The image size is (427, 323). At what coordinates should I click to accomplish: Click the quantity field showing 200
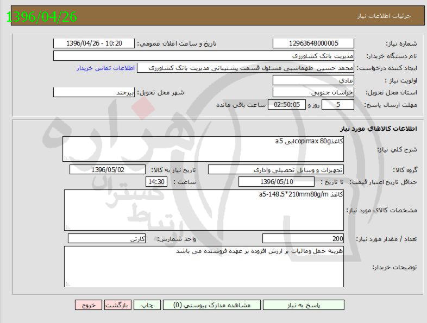coord(303,239)
